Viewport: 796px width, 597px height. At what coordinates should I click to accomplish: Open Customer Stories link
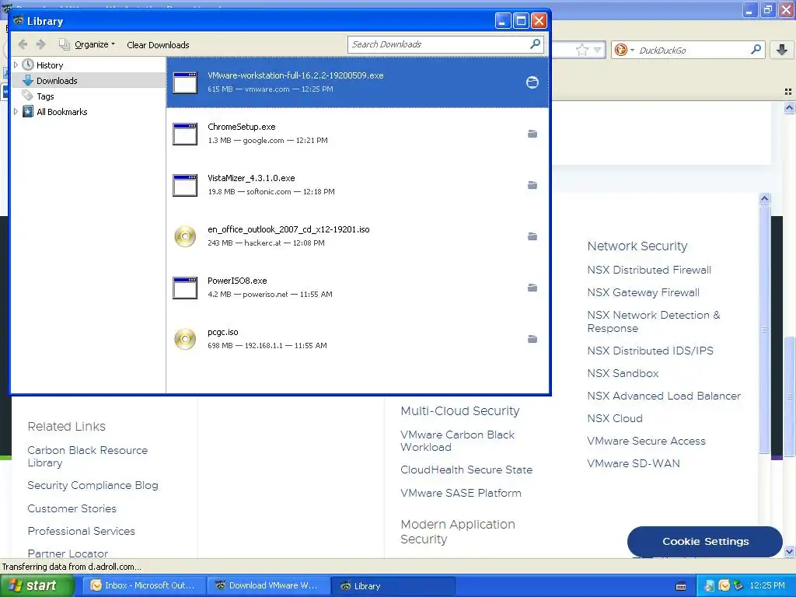tap(72, 508)
